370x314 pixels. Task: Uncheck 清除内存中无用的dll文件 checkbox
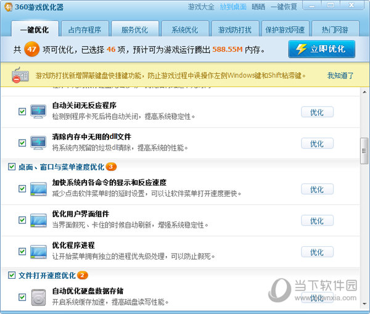22,143
